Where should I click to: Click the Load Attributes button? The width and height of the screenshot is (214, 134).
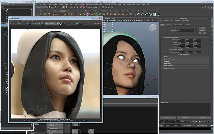pos(185,118)
